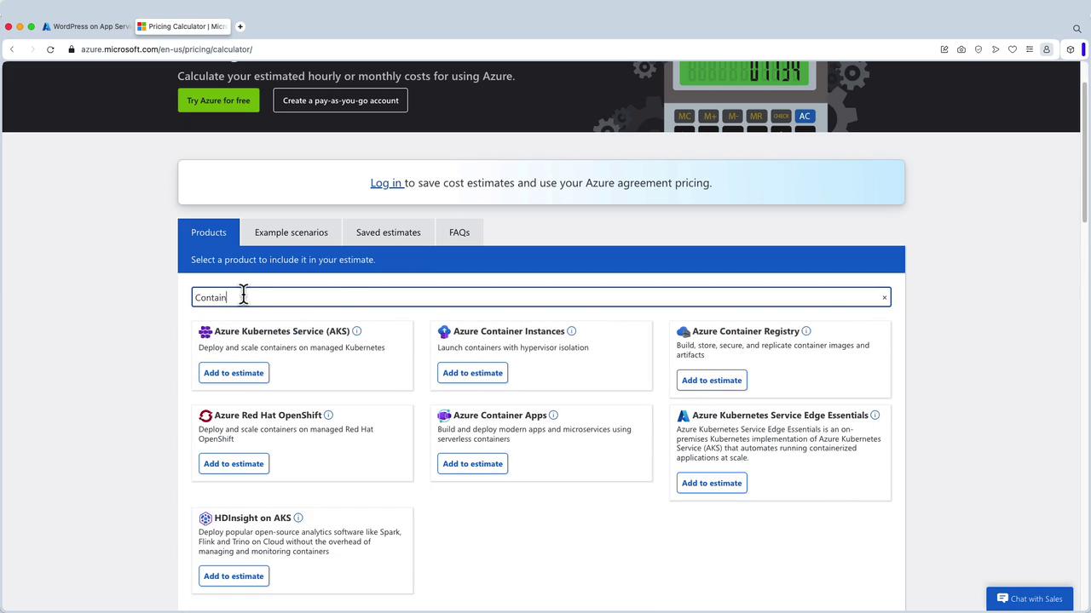Go back using the browser back arrow

tap(12, 49)
